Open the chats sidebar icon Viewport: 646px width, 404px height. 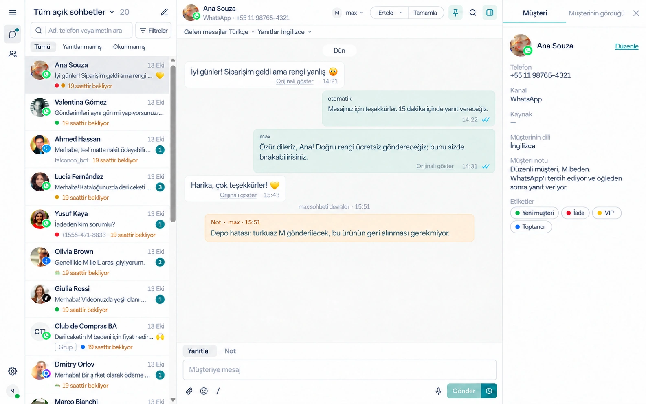coord(13,34)
